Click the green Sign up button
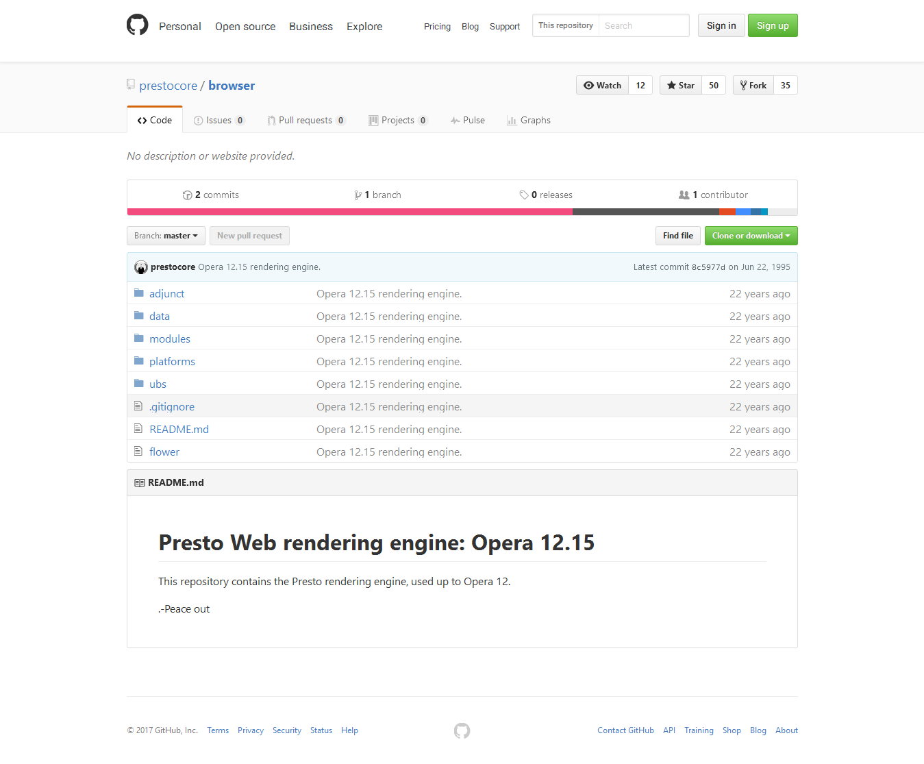The height and width of the screenshot is (764, 924). (x=773, y=25)
